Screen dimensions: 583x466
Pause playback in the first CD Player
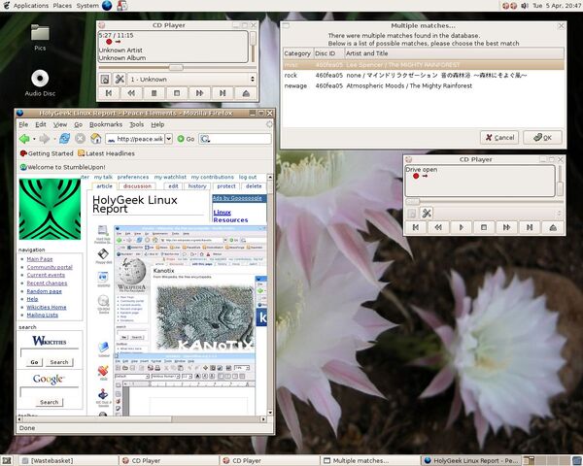click(x=154, y=93)
